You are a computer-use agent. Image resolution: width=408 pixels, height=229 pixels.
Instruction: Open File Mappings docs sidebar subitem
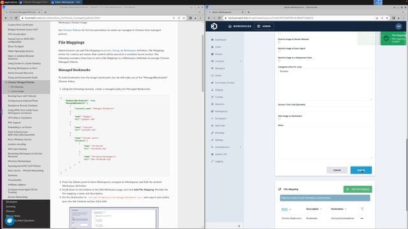click(17, 87)
